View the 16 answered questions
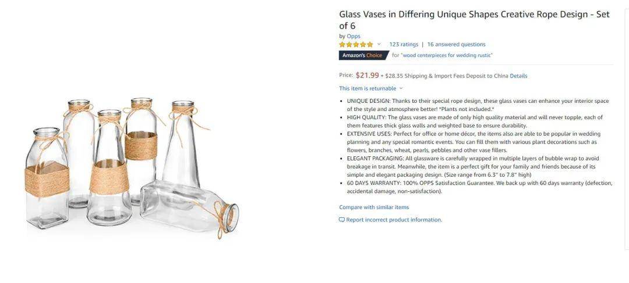Screen dimensions: 629x283 click(456, 44)
